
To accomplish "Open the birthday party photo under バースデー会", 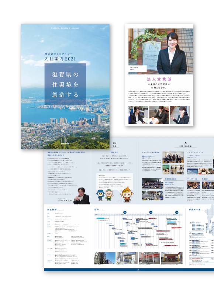I will click(193, 185).
